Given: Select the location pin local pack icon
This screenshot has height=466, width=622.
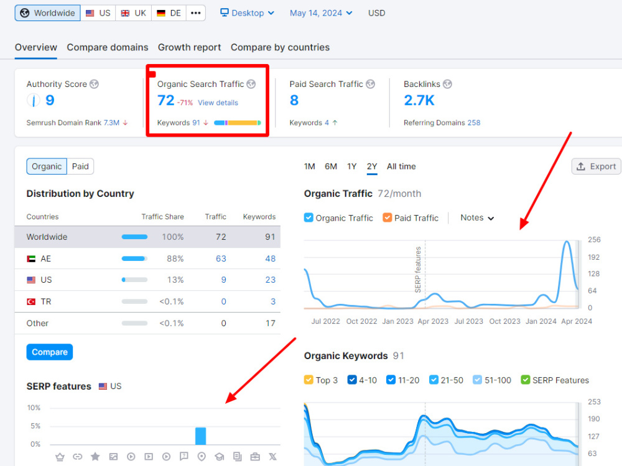Looking at the screenshot, I should [x=202, y=457].
